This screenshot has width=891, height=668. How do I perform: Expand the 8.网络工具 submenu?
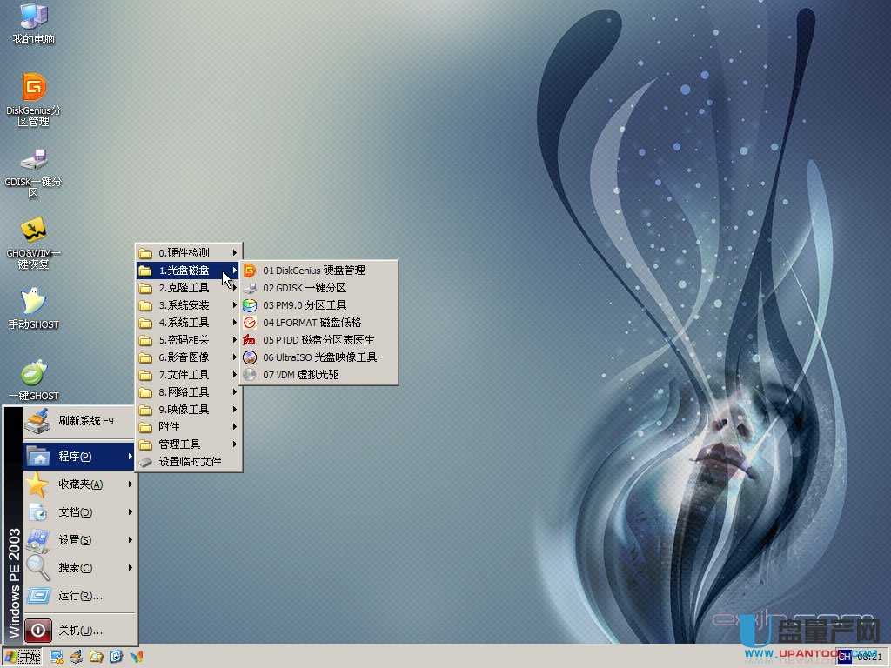click(x=183, y=391)
